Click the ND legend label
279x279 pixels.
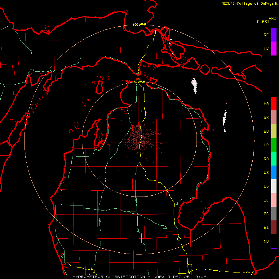(266, 241)
